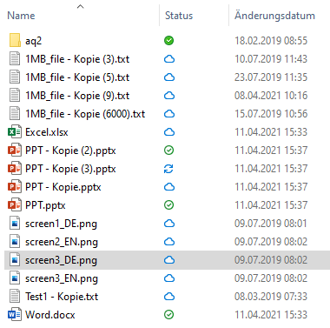The width and height of the screenshot is (330, 328).
Task: Click the Excel icon next to Excel.xlsx
Action: click(x=15, y=132)
